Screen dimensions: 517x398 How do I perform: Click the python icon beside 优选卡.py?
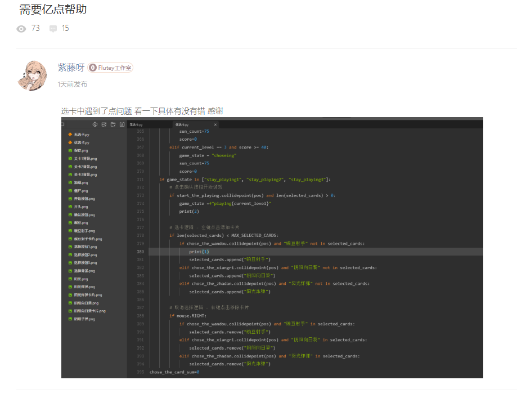coord(70,143)
